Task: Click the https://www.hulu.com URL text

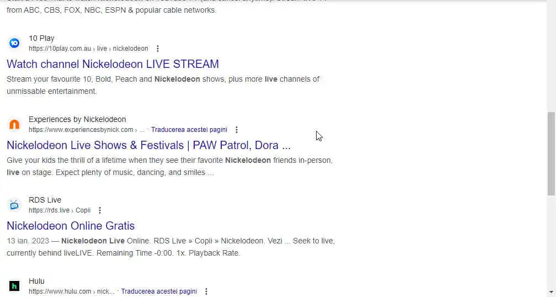Action: [71, 291]
